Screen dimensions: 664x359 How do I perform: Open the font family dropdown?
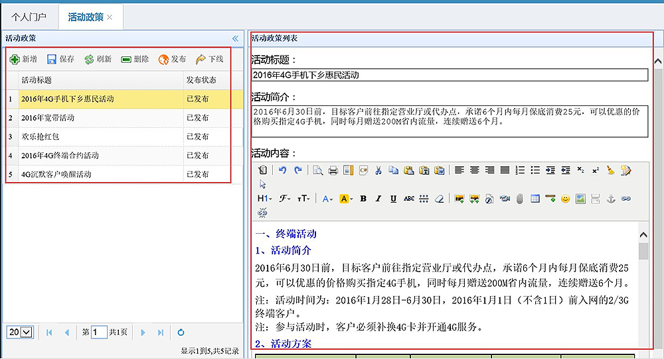click(x=285, y=199)
